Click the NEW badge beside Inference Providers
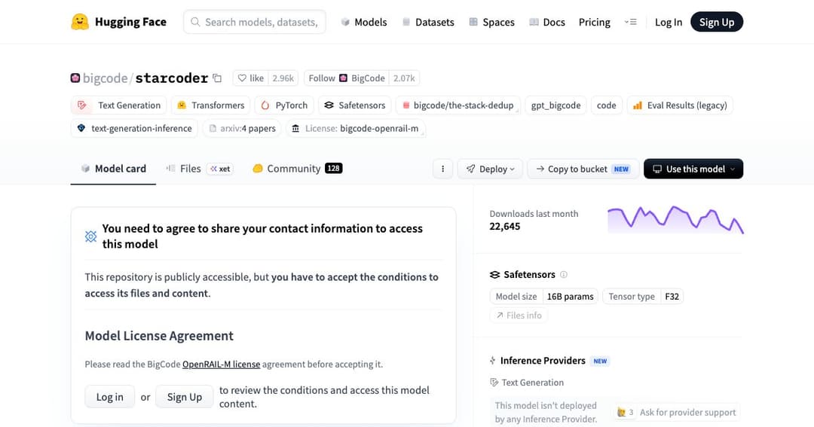Screen dimensions: 814x427 (600, 361)
